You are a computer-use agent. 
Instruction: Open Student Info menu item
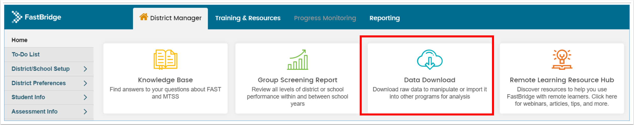pos(49,97)
